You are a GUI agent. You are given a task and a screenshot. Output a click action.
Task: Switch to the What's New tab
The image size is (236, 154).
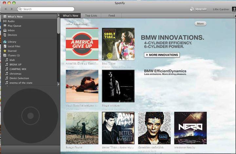click(70, 16)
